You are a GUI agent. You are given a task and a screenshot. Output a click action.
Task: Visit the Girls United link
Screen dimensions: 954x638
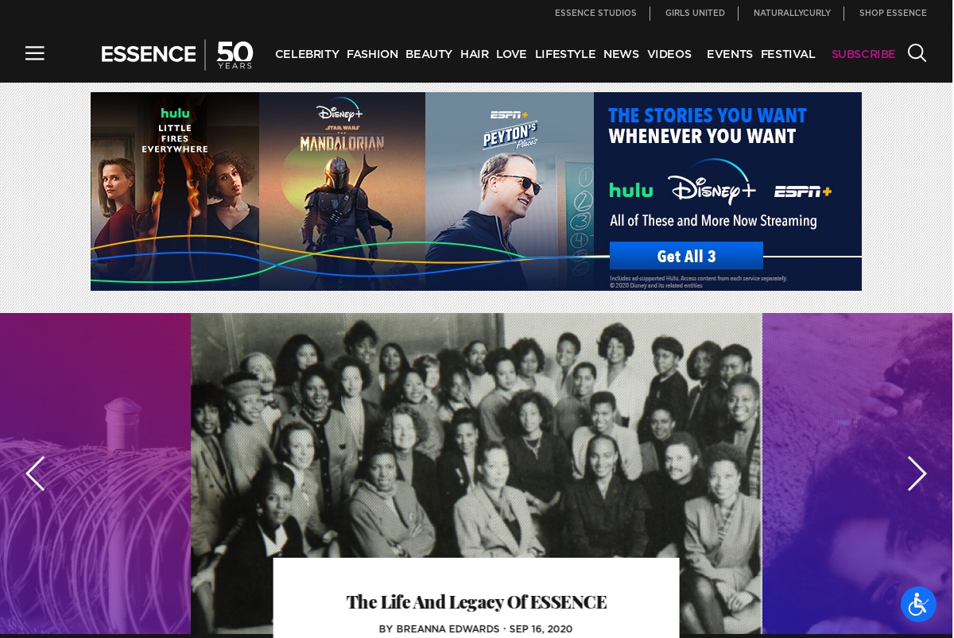tap(695, 13)
